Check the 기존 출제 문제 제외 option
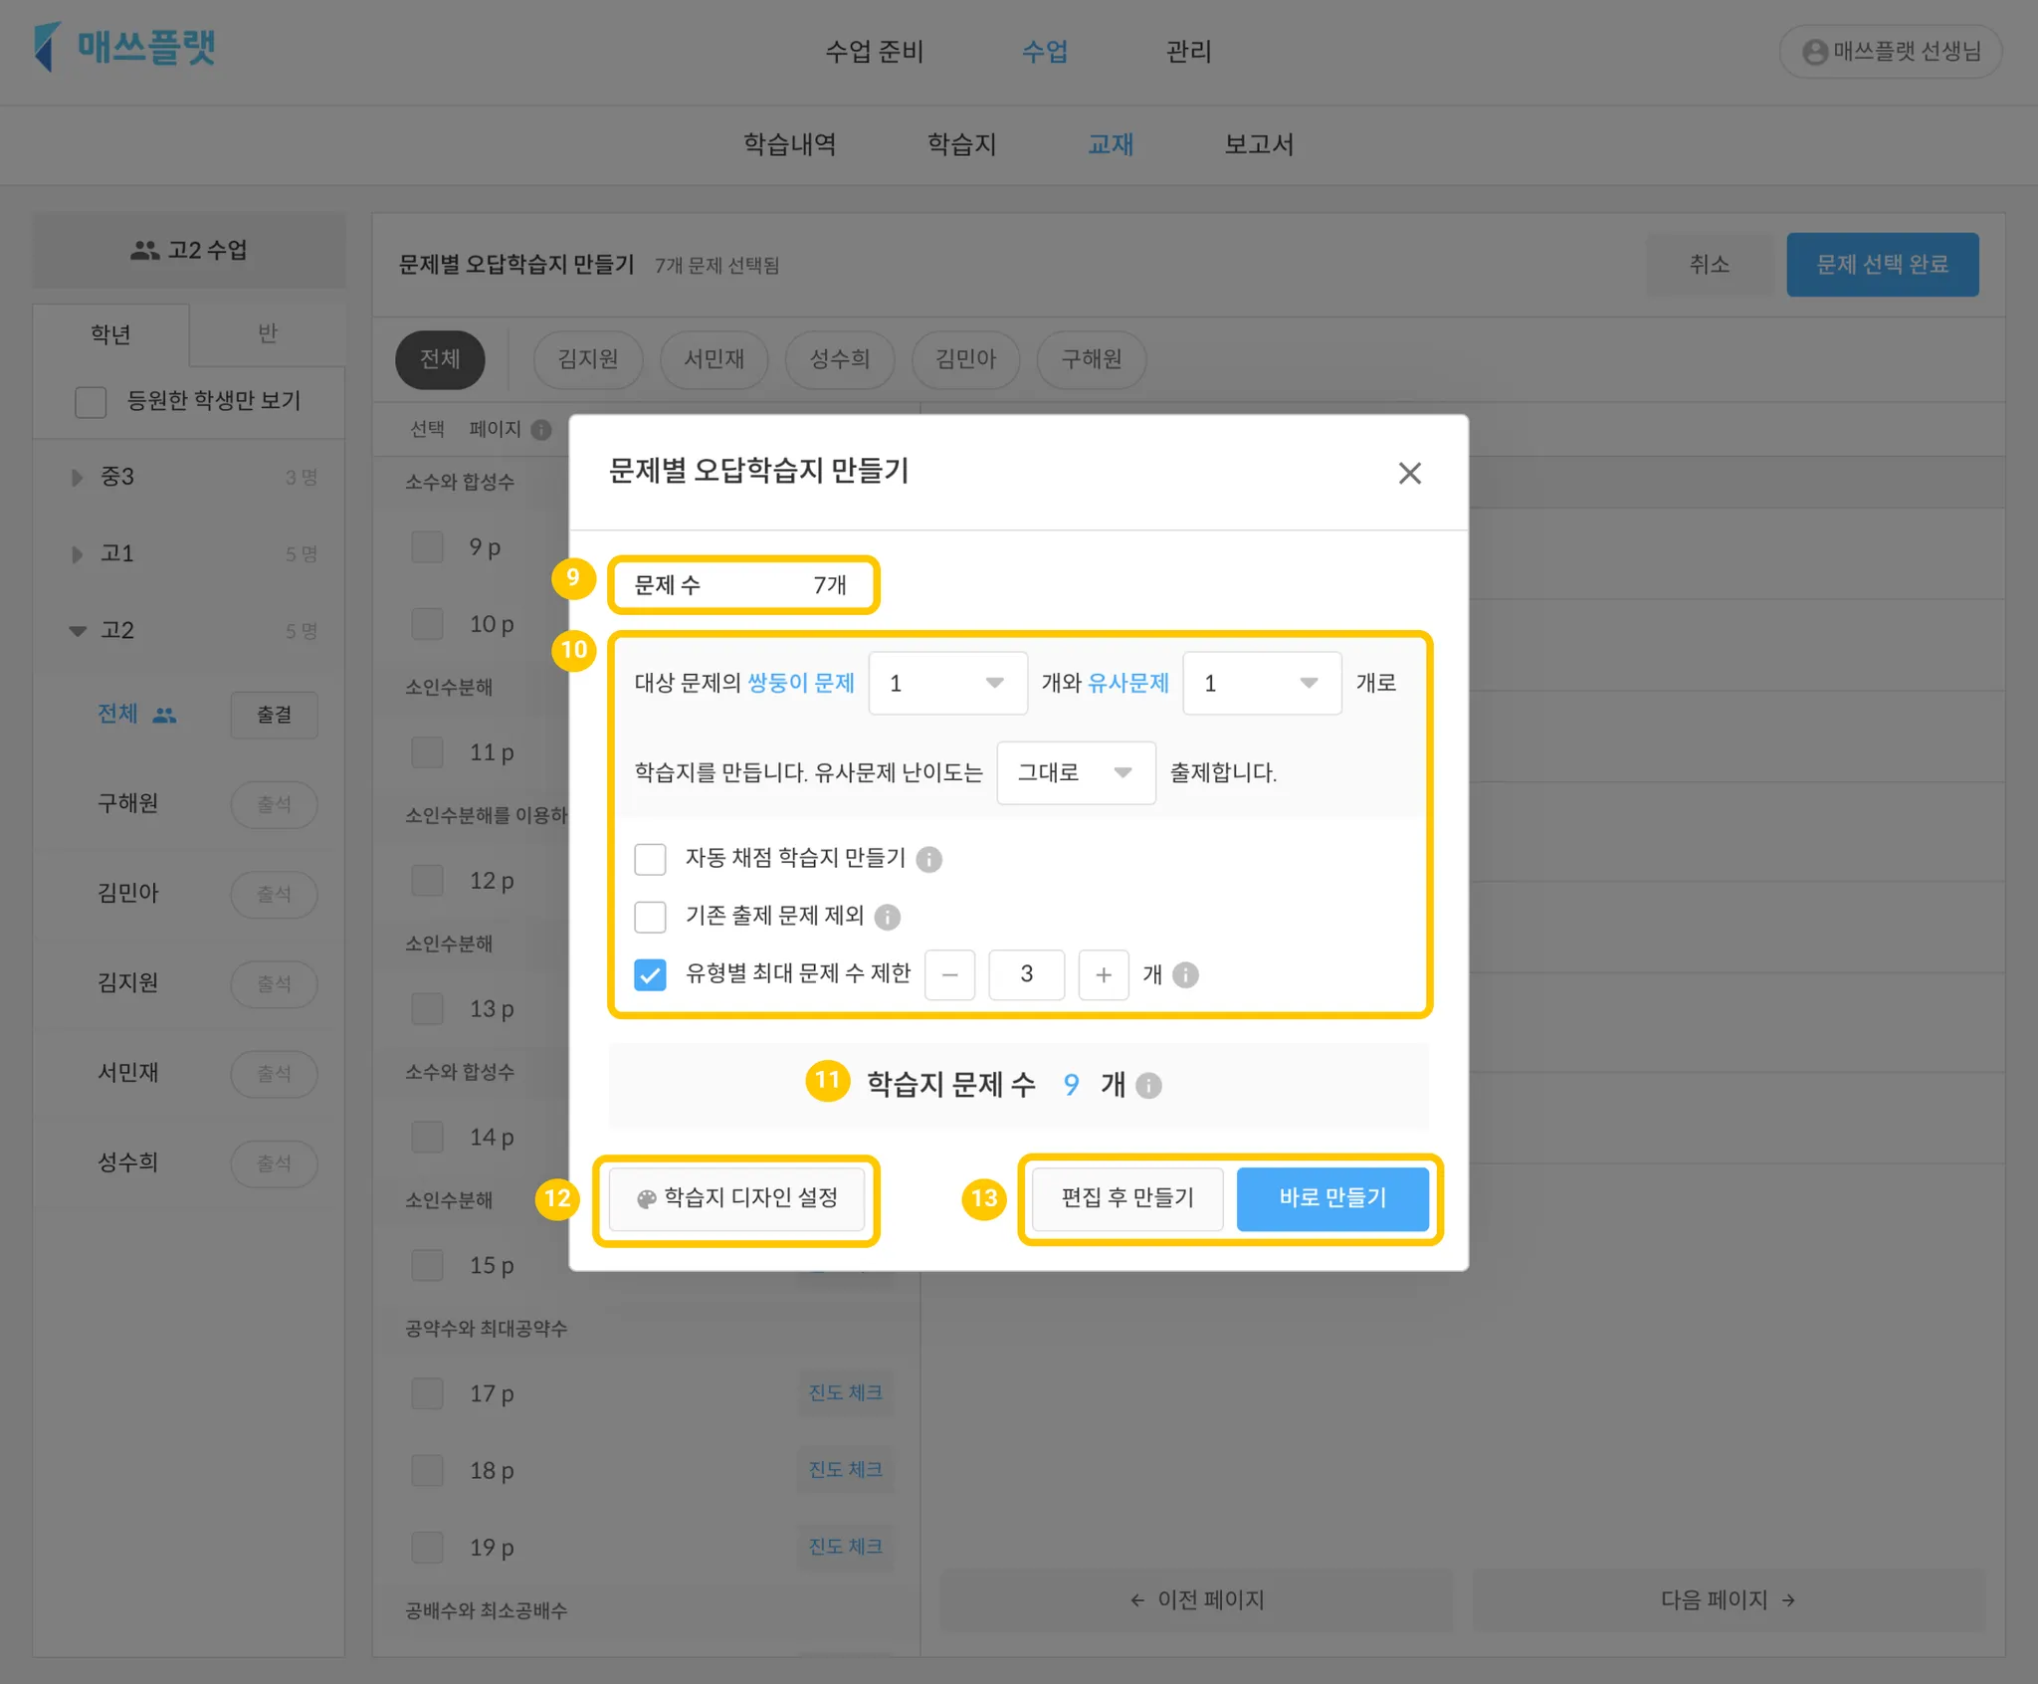This screenshot has height=1684, width=2038. [650, 917]
